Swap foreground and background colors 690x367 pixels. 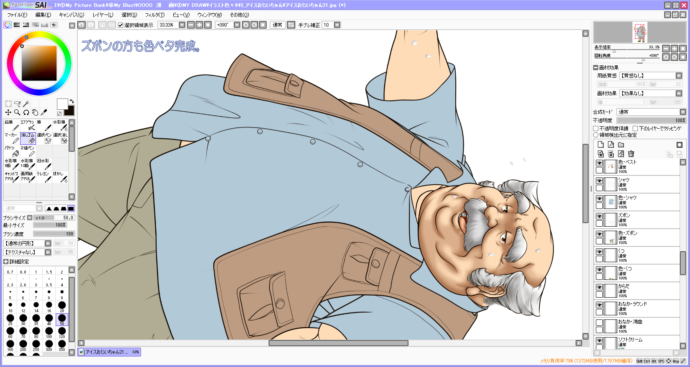click(x=72, y=101)
